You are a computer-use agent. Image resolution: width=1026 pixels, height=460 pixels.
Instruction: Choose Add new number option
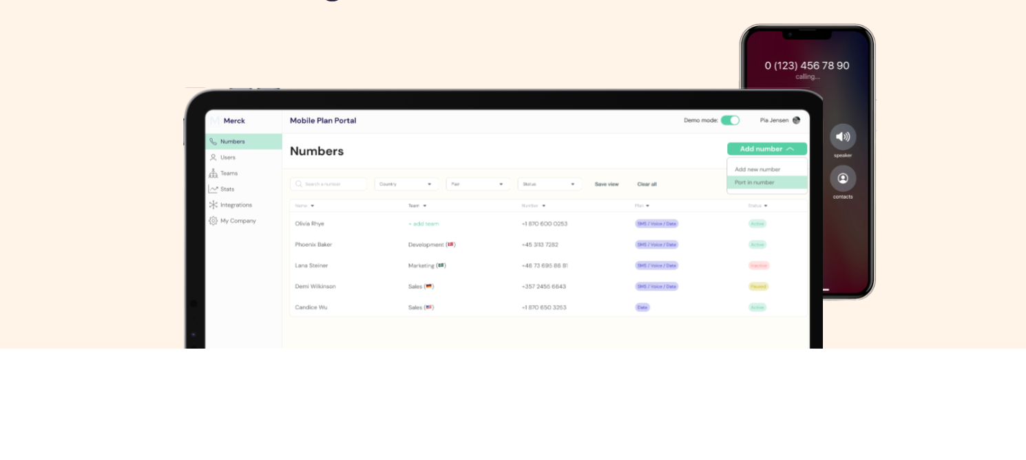click(757, 168)
